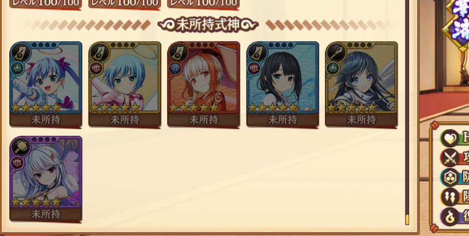This screenshot has width=469, height=236.
Task: Click green lotus icon on spear card
Action: click(x=332, y=68)
